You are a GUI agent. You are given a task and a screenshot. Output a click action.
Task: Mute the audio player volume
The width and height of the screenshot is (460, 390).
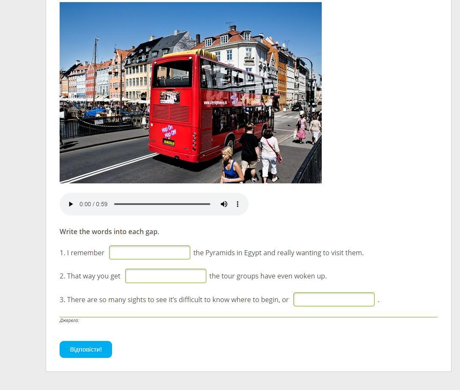click(x=224, y=204)
